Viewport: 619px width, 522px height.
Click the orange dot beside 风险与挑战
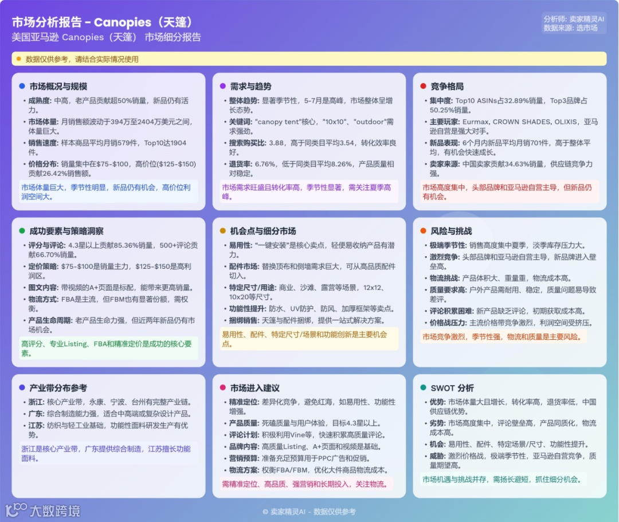pos(423,231)
